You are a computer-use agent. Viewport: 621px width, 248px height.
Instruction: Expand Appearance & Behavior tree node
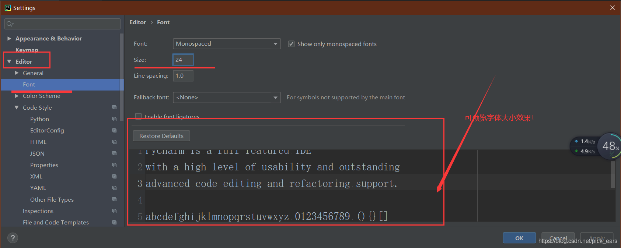[x=9, y=38]
